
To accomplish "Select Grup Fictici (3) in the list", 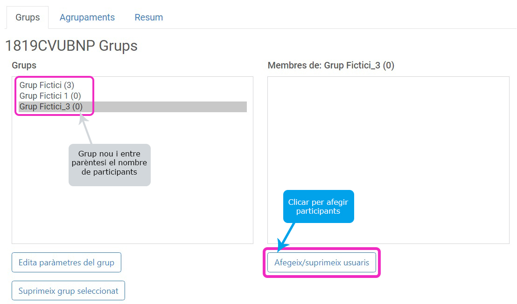I will tap(47, 85).
